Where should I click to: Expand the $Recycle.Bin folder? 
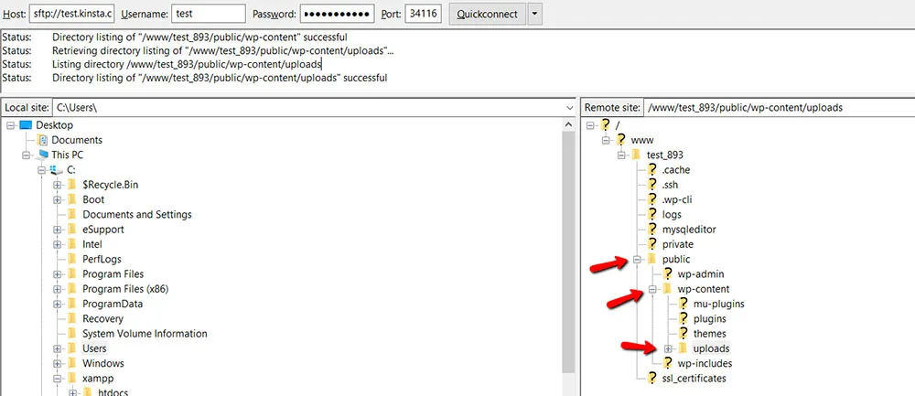click(57, 185)
